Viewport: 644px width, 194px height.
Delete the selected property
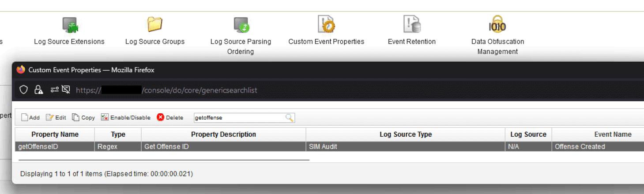point(170,117)
